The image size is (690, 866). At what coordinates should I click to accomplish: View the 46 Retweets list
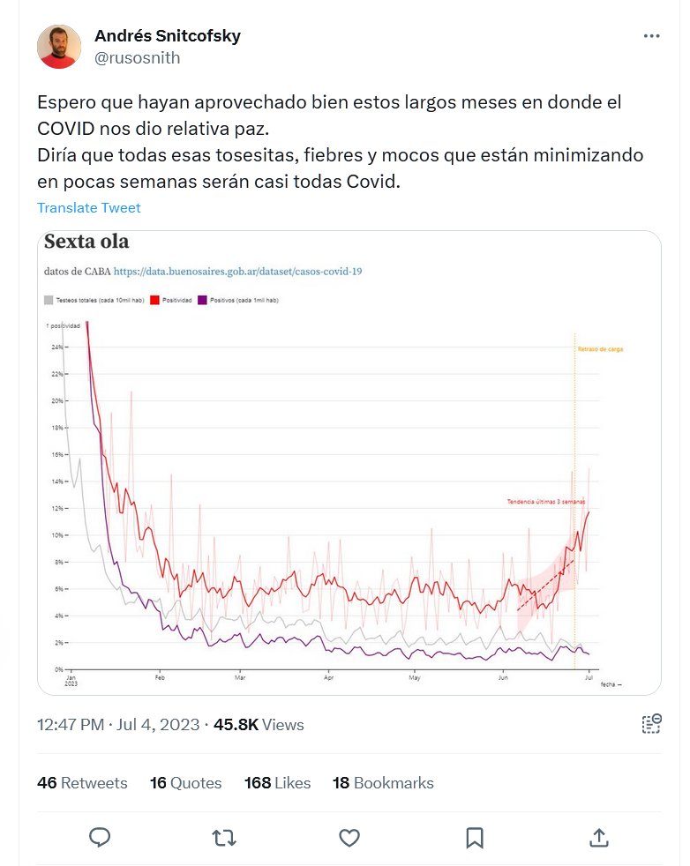82,783
